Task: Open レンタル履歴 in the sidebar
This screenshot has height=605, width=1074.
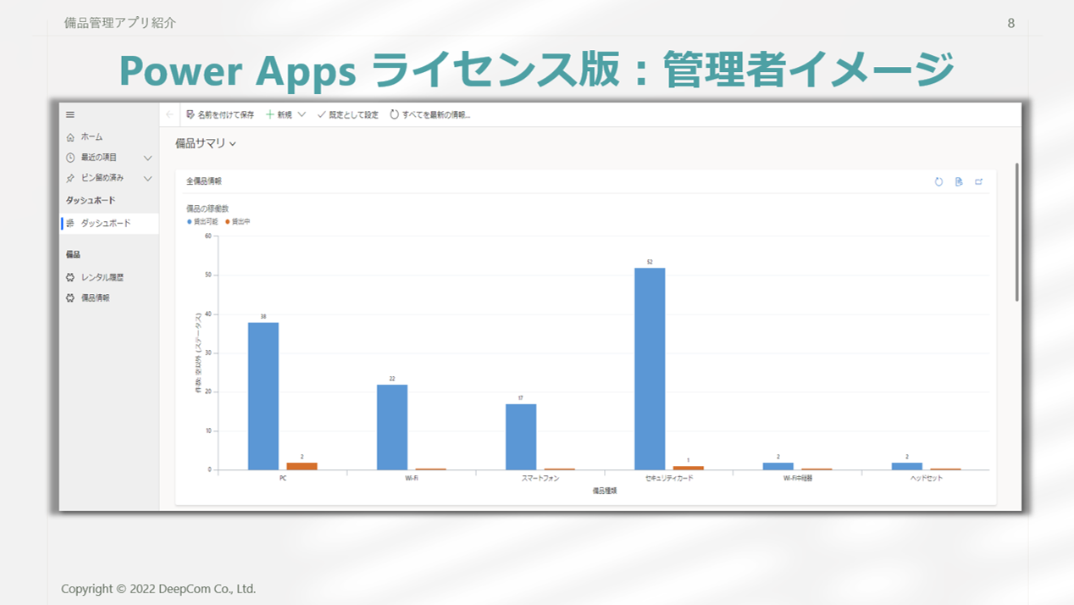Action: click(x=102, y=278)
